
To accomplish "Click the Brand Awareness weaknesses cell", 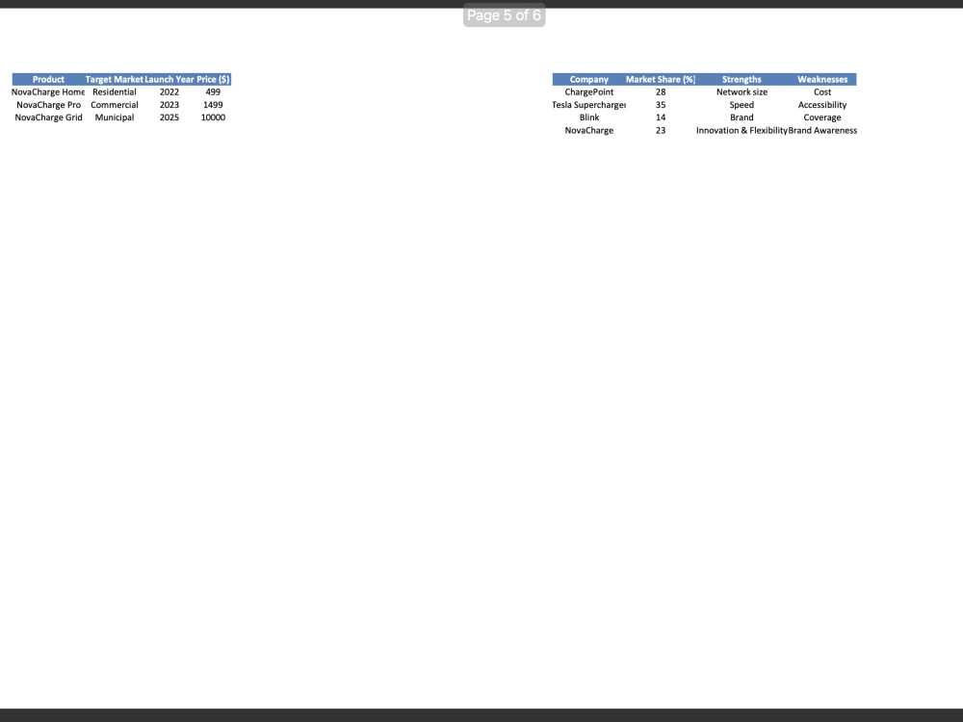I will pos(822,130).
